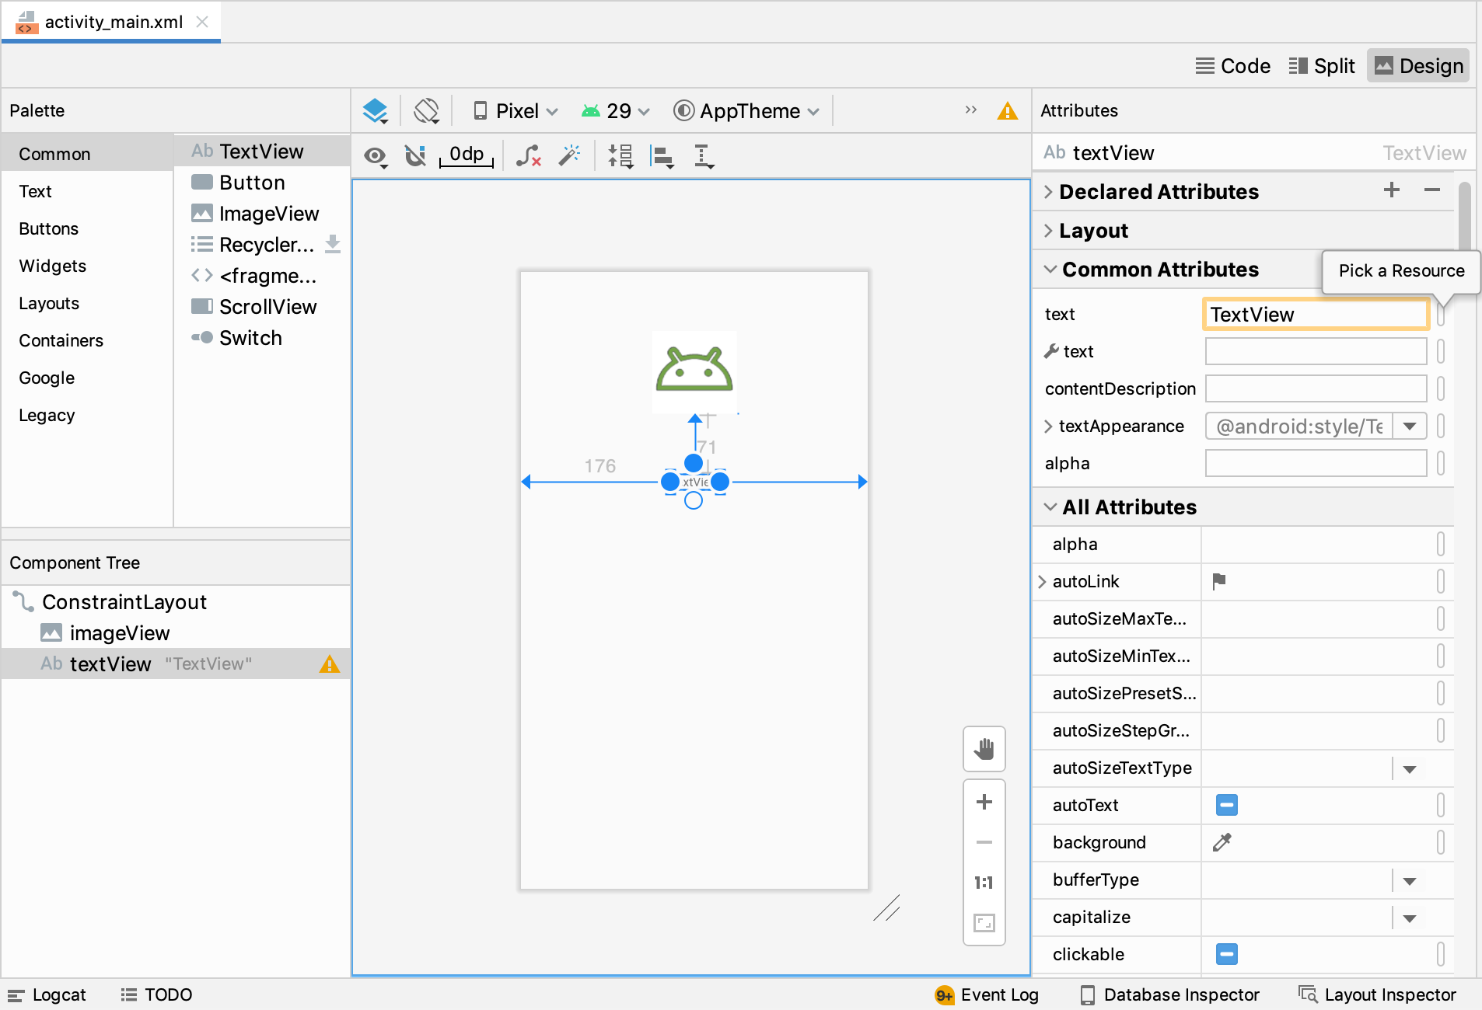This screenshot has width=1482, height=1010.
Task: Zoom out with the minus button
Action: (x=984, y=842)
